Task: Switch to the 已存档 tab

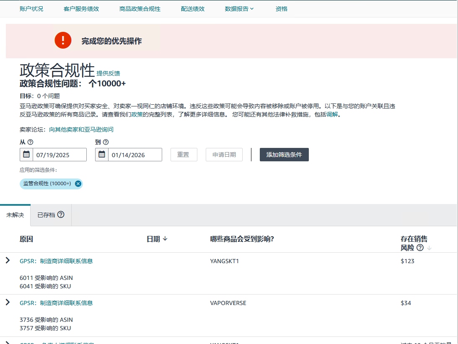Action: tap(46, 215)
